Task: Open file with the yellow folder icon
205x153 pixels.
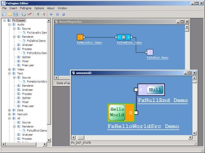Action: point(10,14)
